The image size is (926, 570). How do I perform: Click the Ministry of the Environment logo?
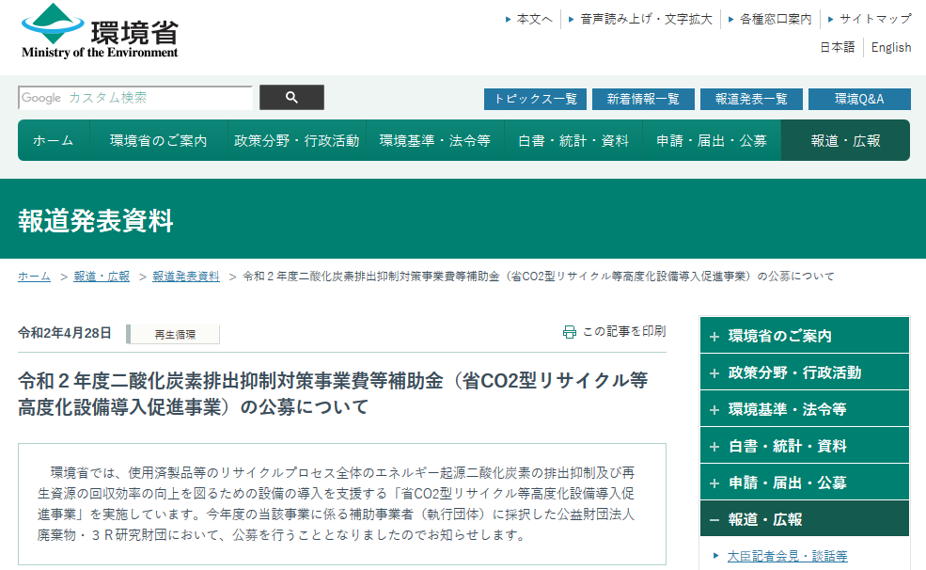coord(99,33)
